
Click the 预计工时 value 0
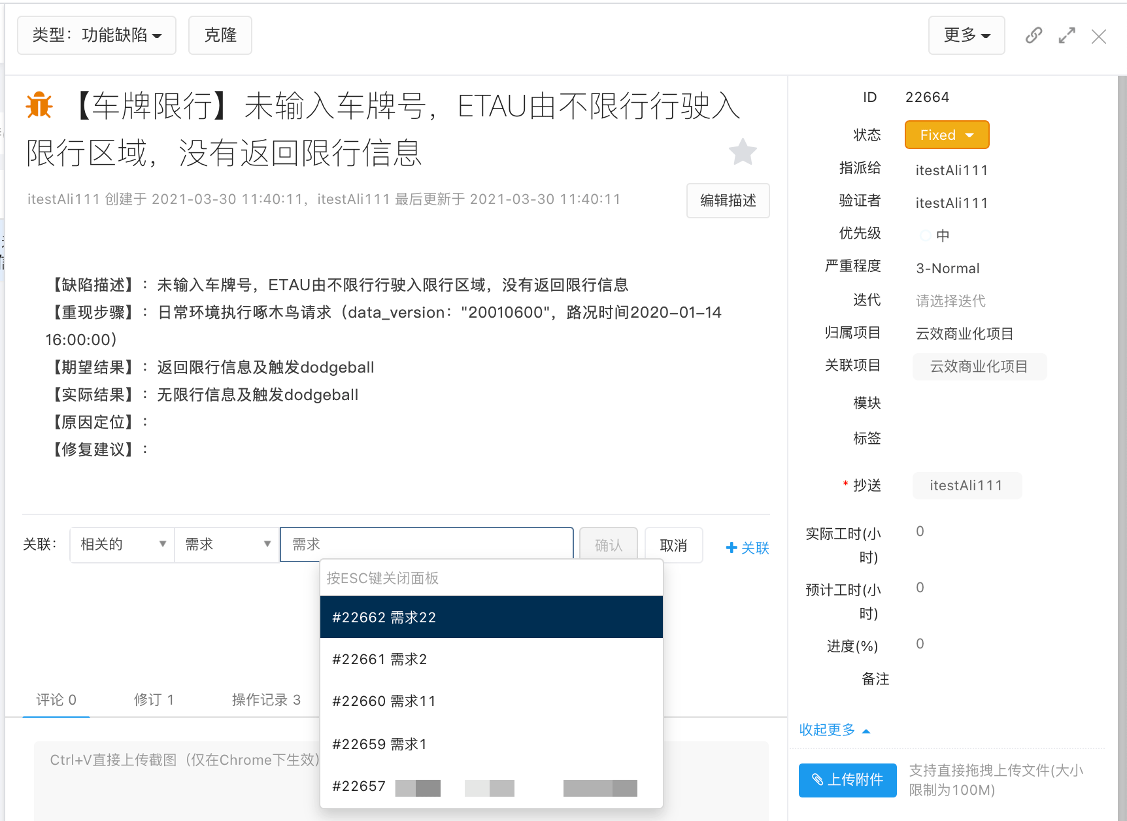point(920,587)
